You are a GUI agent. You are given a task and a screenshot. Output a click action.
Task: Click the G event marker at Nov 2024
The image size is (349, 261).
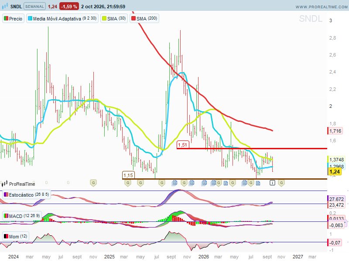coord(93,183)
